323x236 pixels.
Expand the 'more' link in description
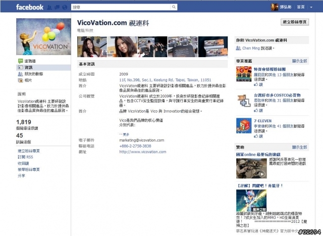coord(124,134)
